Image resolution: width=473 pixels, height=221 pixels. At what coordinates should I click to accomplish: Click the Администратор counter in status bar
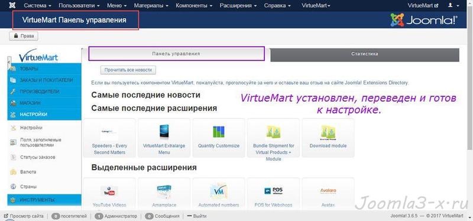(x=116, y=216)
